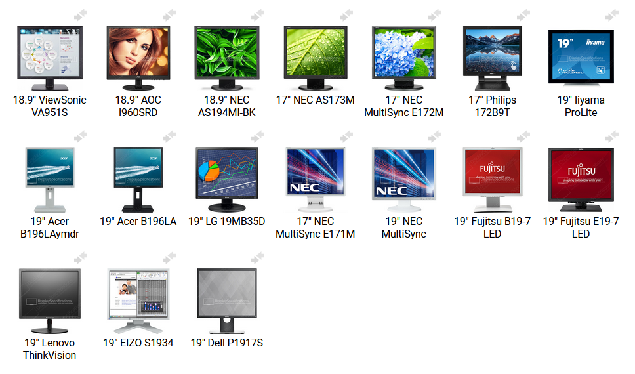This screenshot has height=374, width=635.
Task: Click the 17" NEC AS173M link
Action: click(316, 100)
